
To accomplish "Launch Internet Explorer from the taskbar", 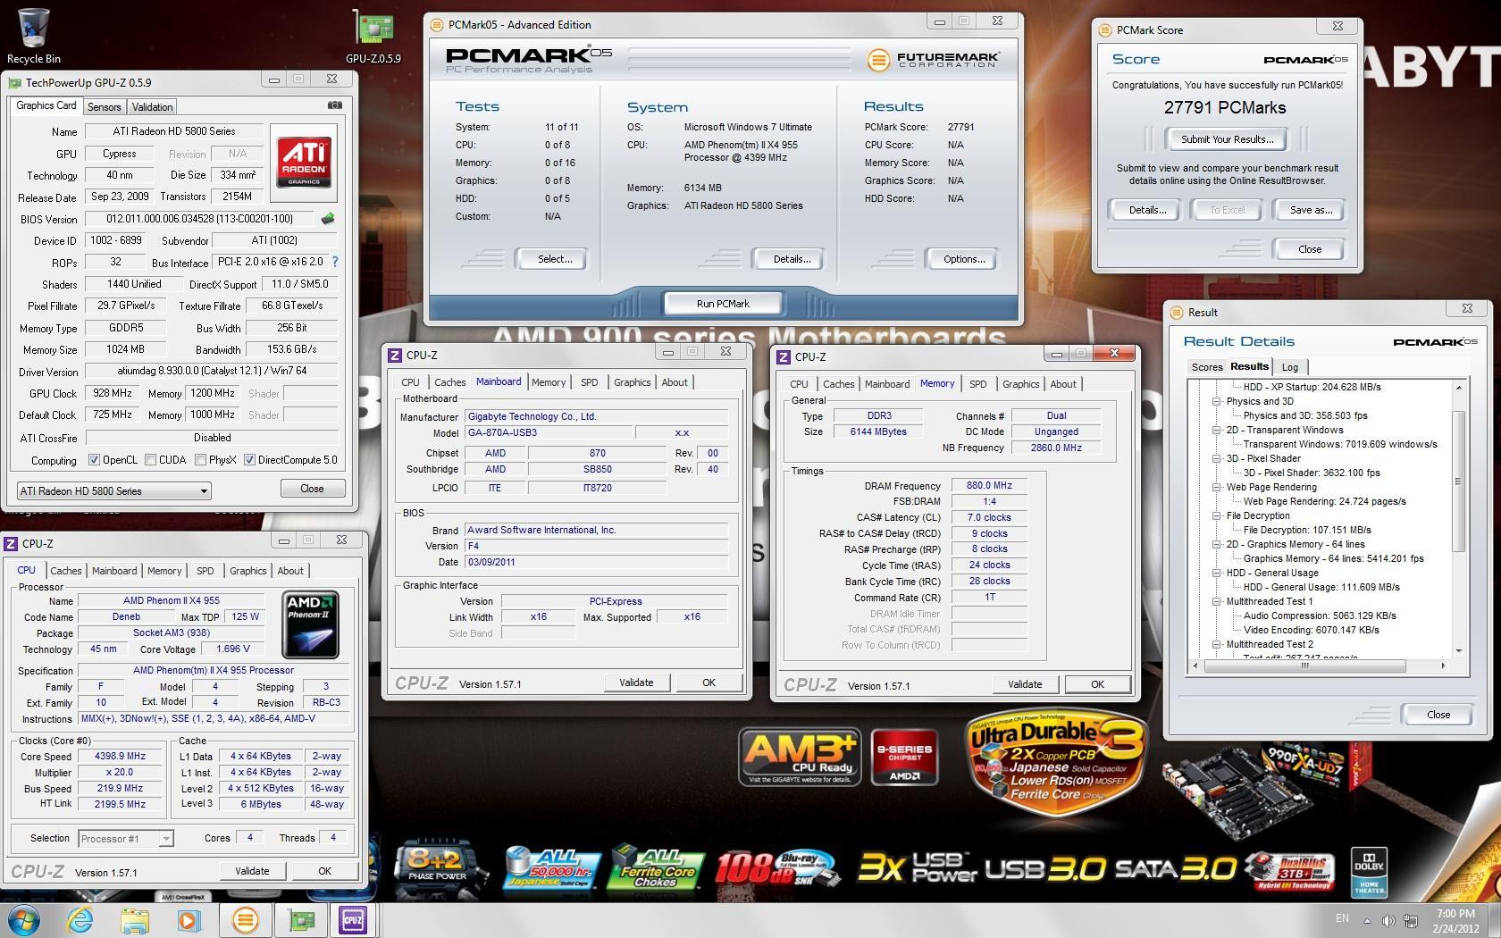I will tap(80, 919).
